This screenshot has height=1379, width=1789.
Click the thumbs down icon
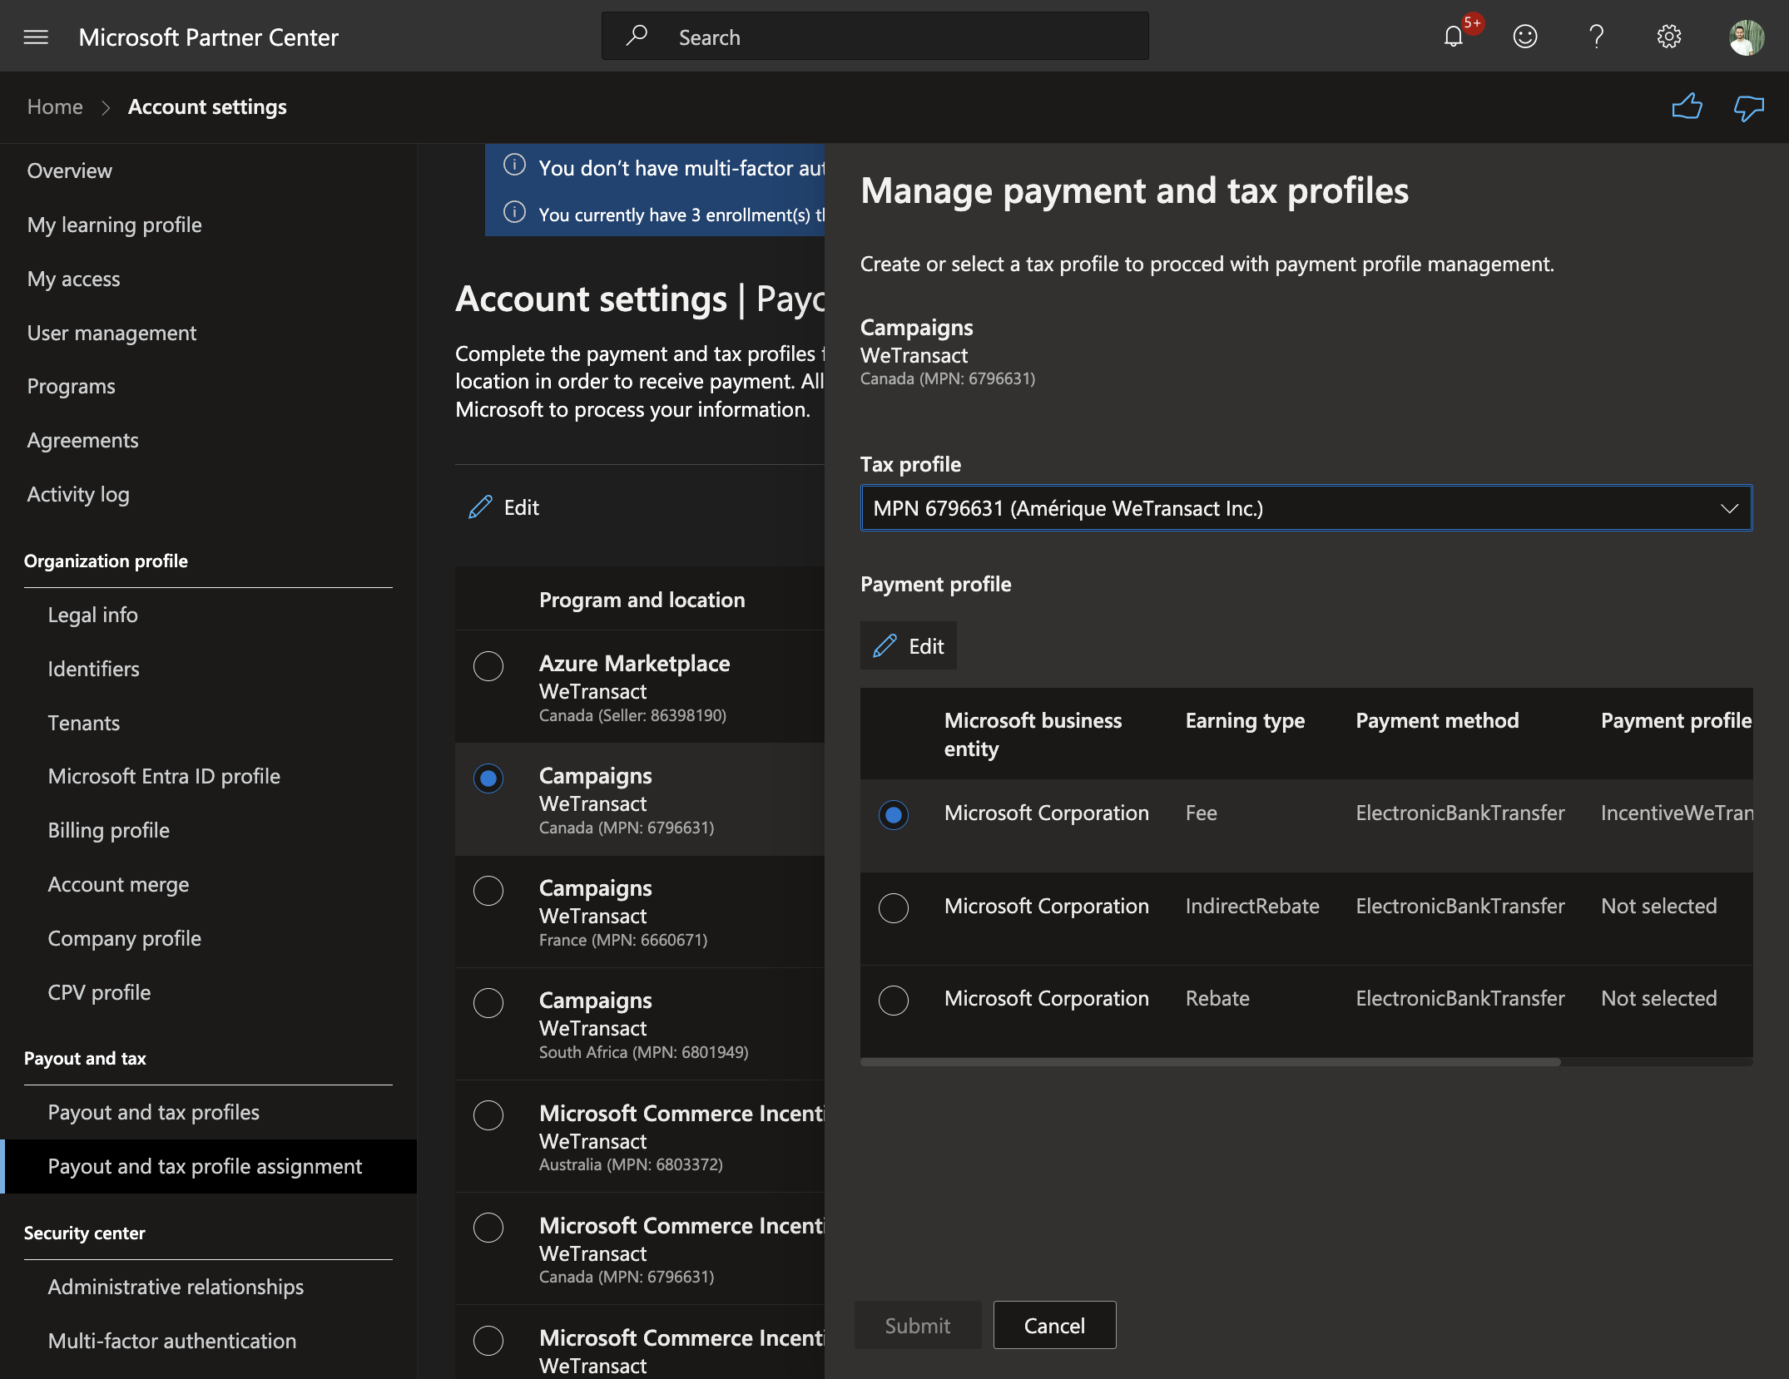point(1748,106)
